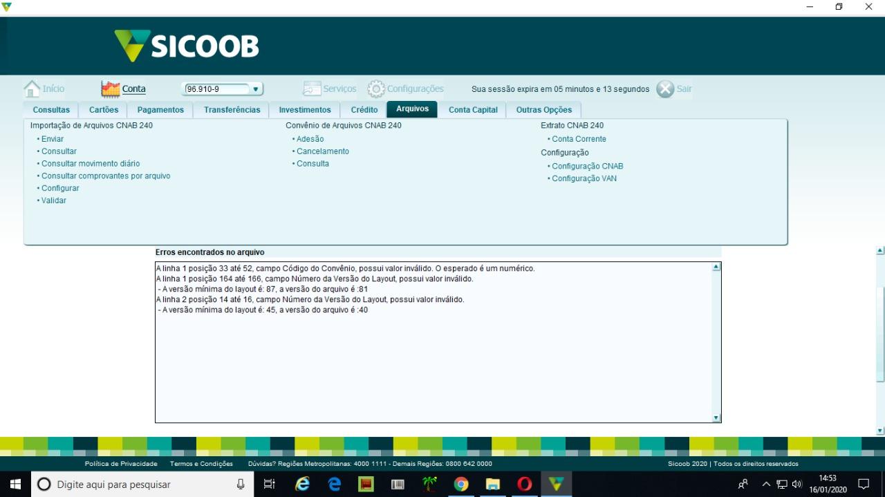Click page scrollbar up arrow
Image resolution: width=885 pixels, height=497 pixels.
880,250
